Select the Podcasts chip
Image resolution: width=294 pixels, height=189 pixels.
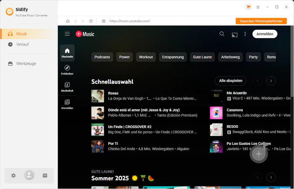[x=102, y=57]
